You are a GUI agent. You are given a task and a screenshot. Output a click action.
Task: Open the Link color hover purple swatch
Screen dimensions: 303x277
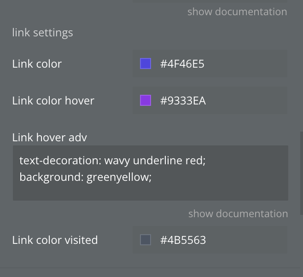tap(146, 100)
